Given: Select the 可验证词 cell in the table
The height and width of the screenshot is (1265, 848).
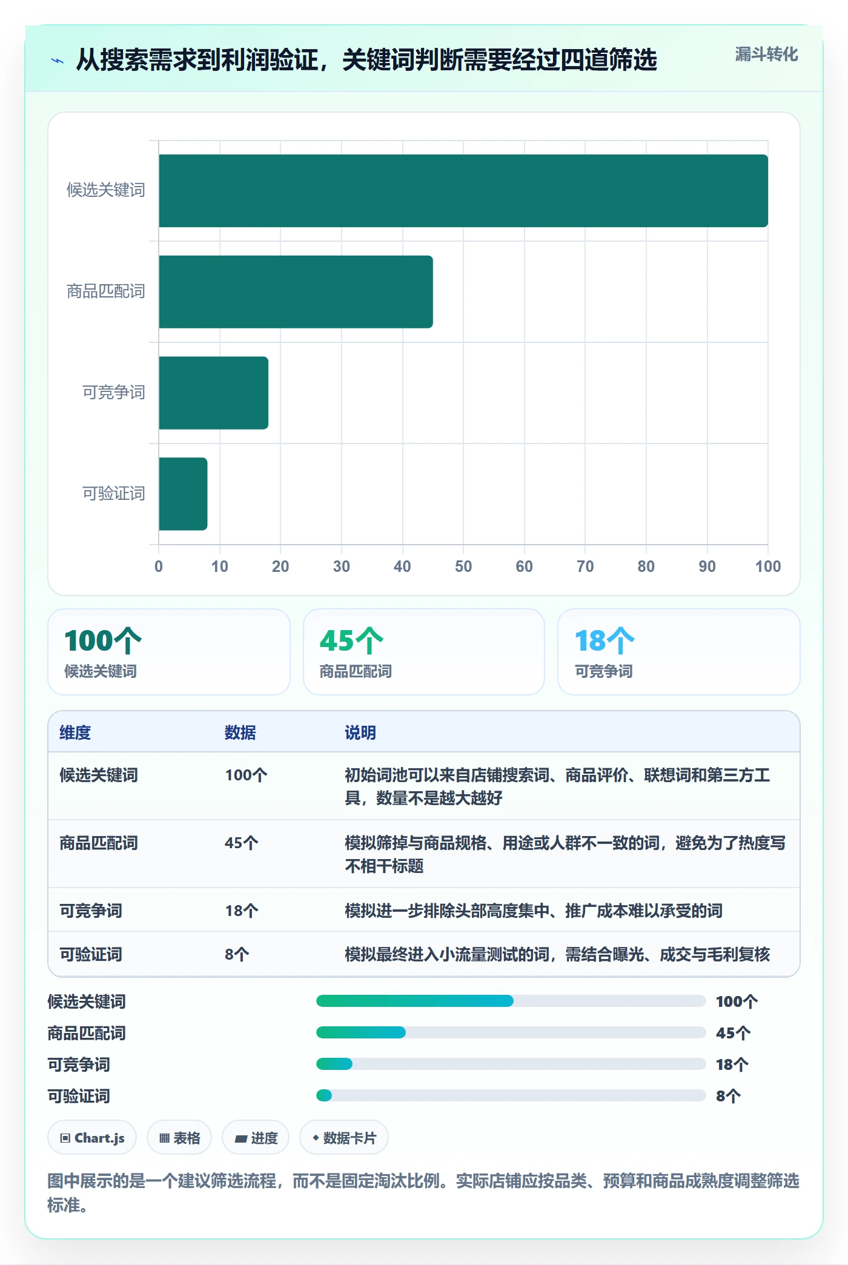Looking at the screenshot, I should tap(91, 954).
